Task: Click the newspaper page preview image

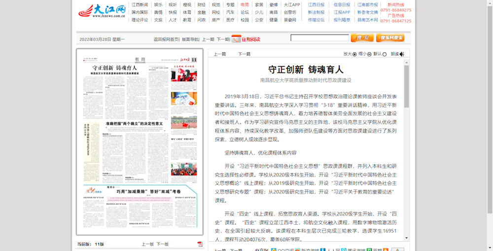Action: tap(140, 142)
